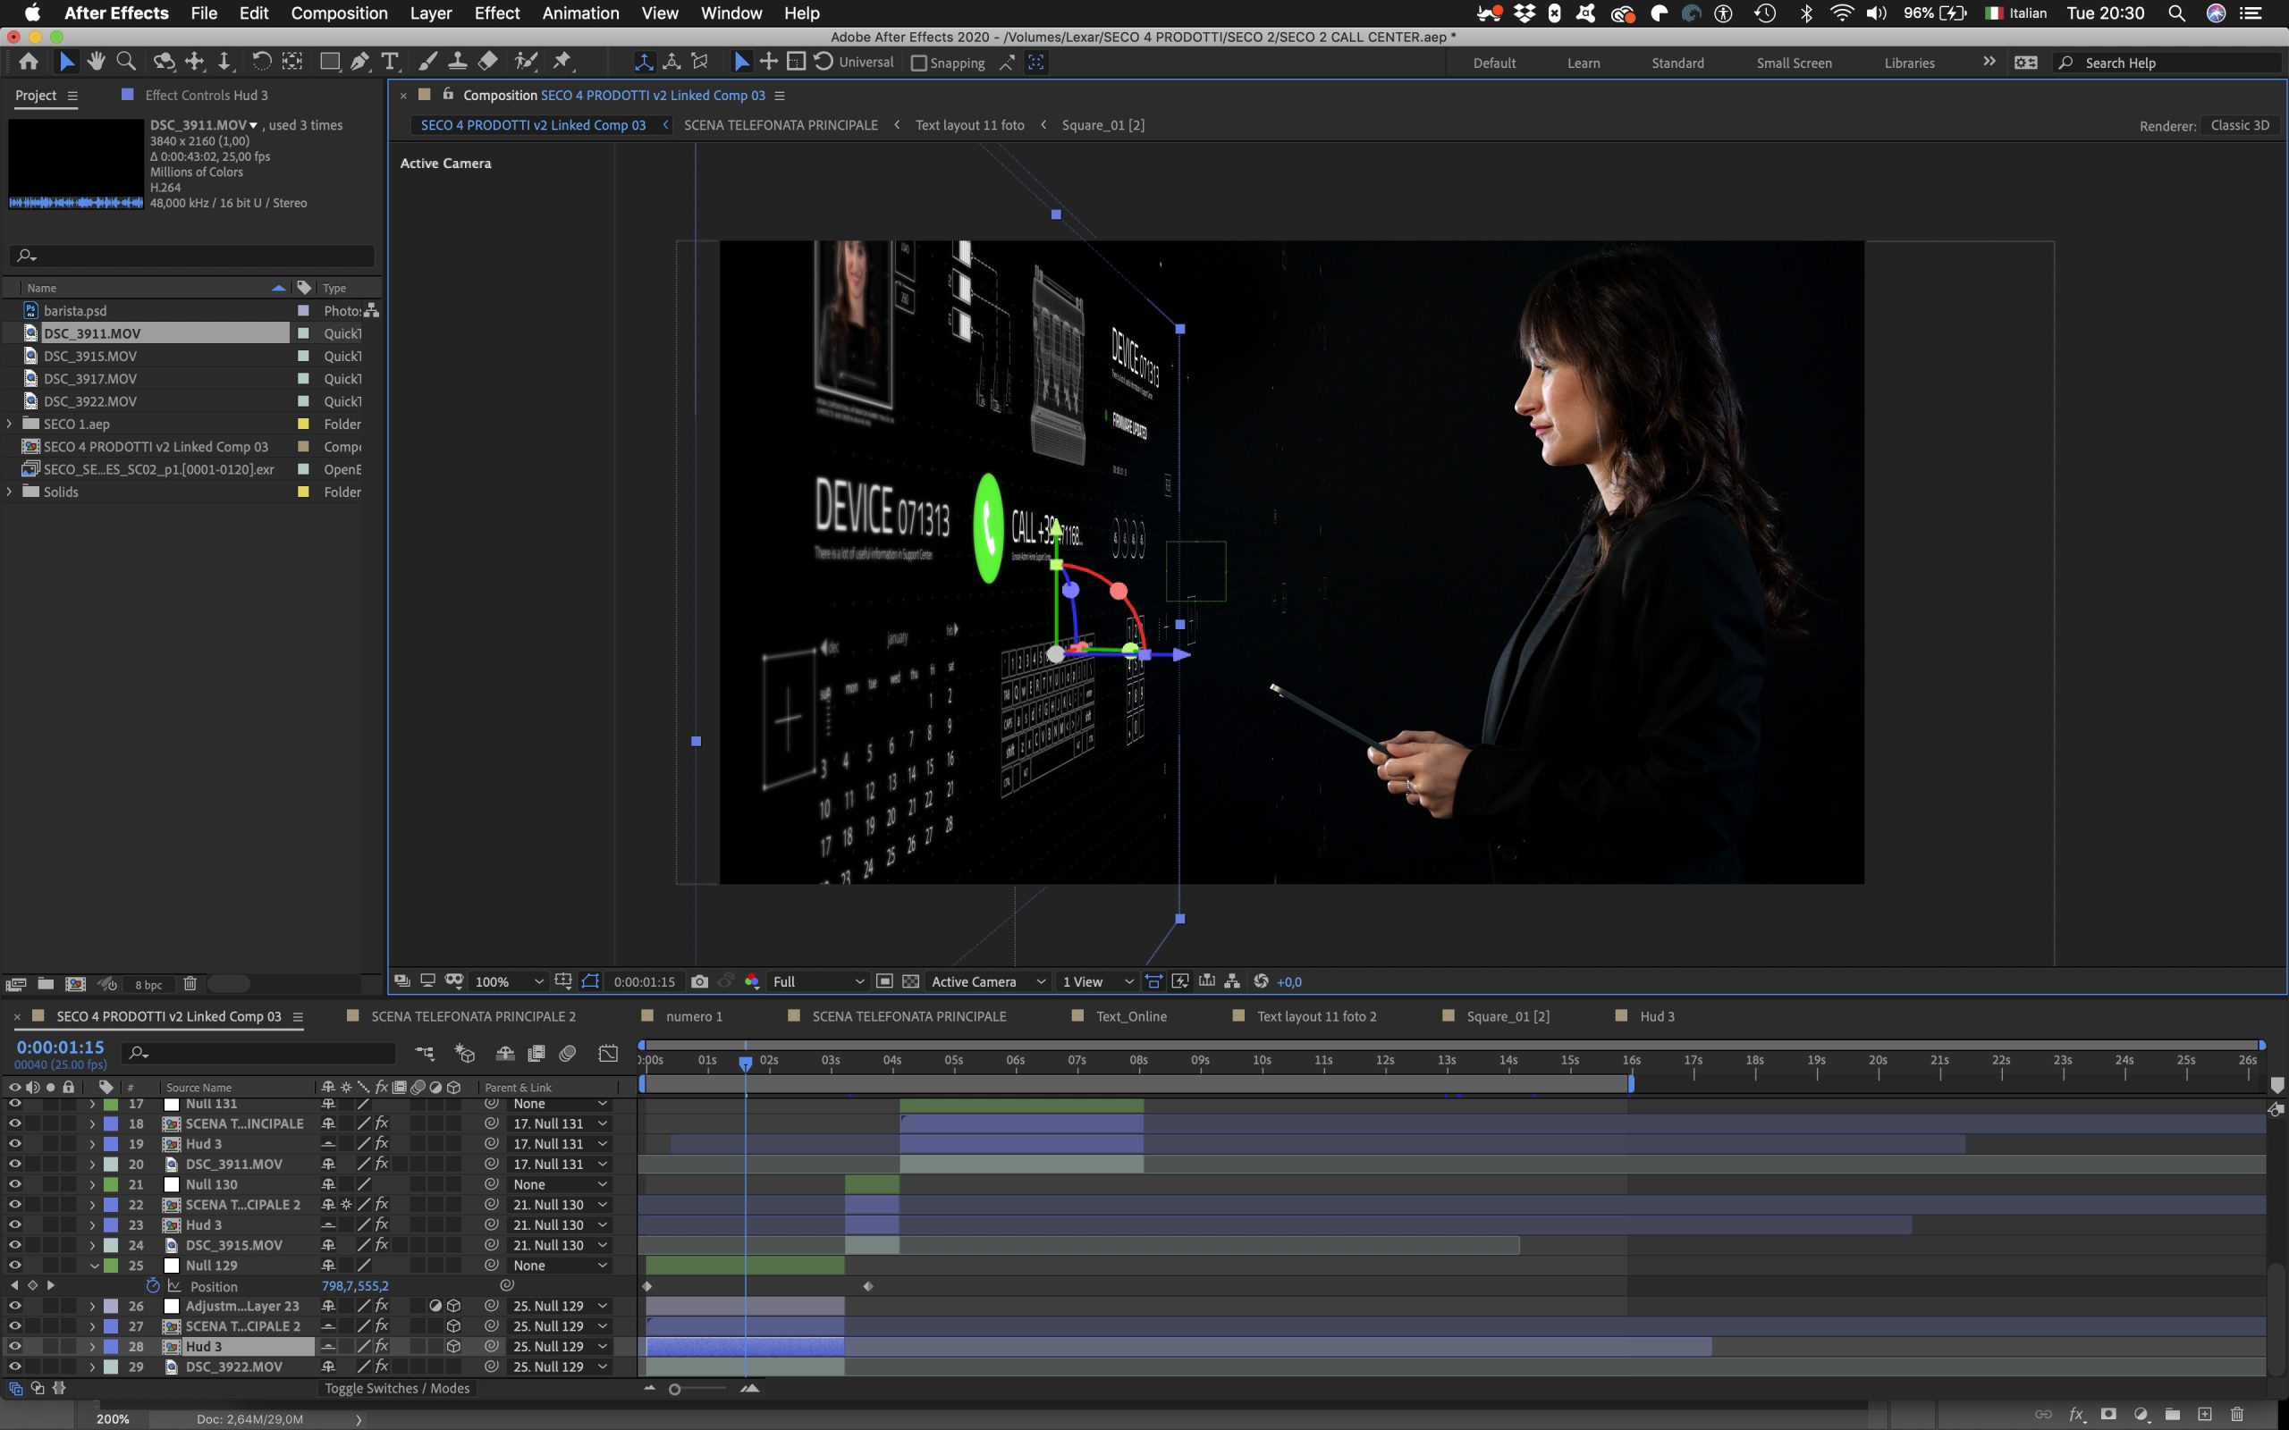Viewport: 2289px width, 1430px height.
Task: Select the Hand tool in the toolbar
Action: click(96, 63)
